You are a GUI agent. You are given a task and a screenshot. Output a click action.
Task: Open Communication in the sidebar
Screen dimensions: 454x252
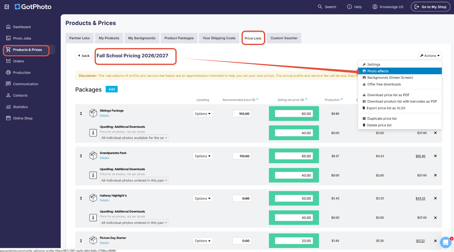(25, 84)
